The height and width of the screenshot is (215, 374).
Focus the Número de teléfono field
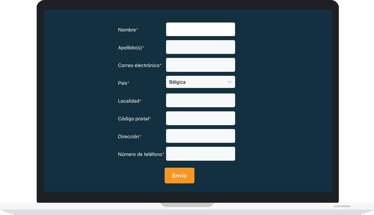click(x=200, y=153)
